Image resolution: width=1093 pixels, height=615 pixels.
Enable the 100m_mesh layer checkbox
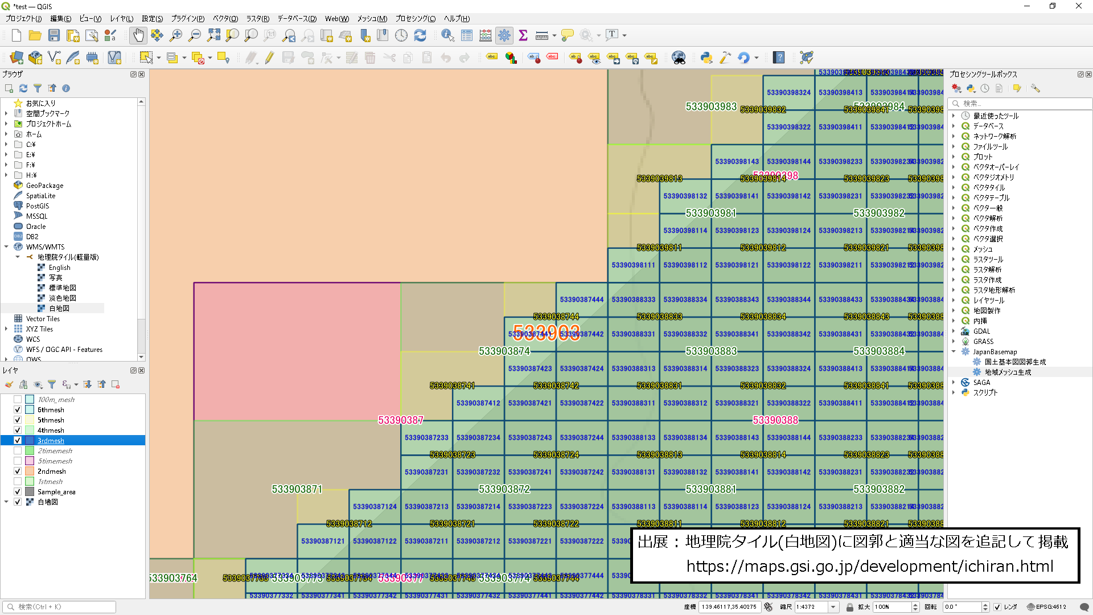click(x=18, y=400)
